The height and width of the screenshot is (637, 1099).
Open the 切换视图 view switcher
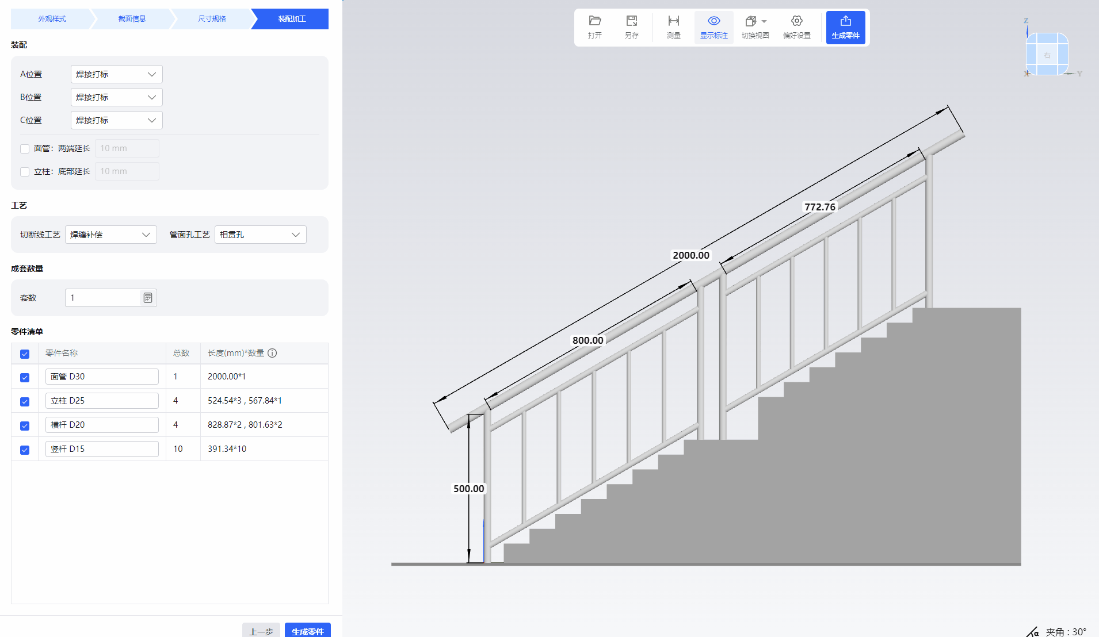755,27
